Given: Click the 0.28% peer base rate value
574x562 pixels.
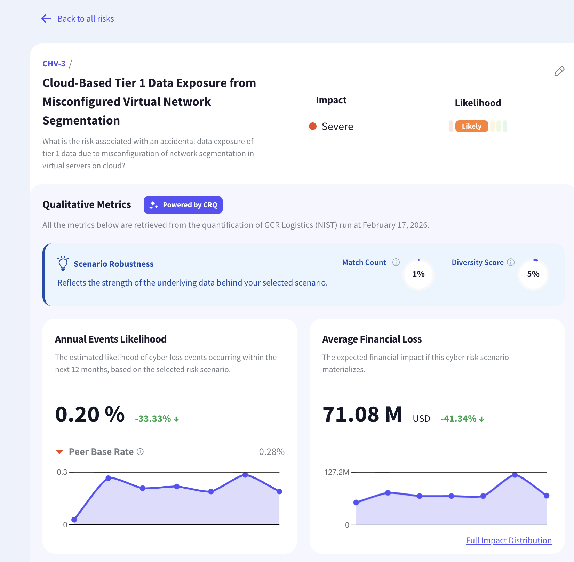Looking at the screenshot, I should (x=272, y=452).
